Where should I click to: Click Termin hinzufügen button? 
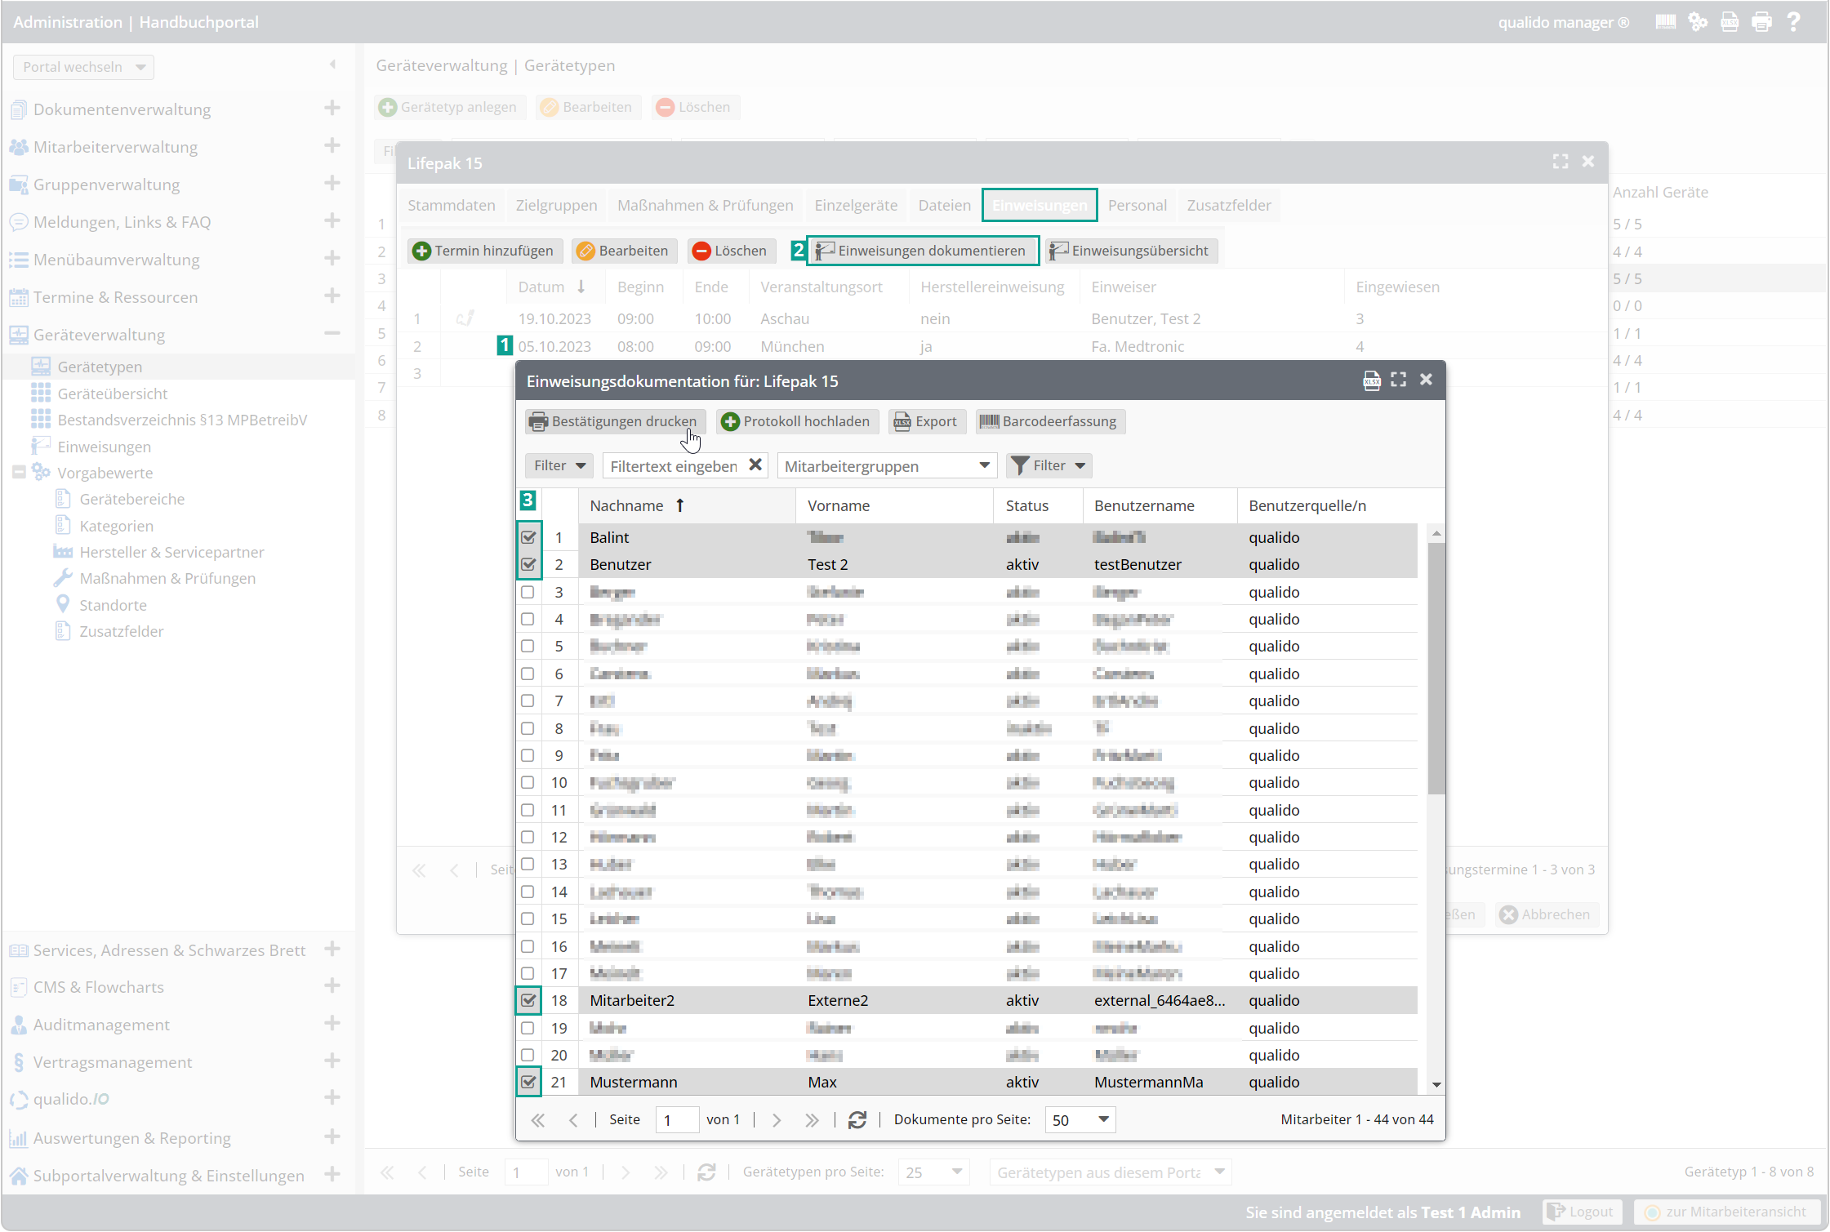(485, 251)
